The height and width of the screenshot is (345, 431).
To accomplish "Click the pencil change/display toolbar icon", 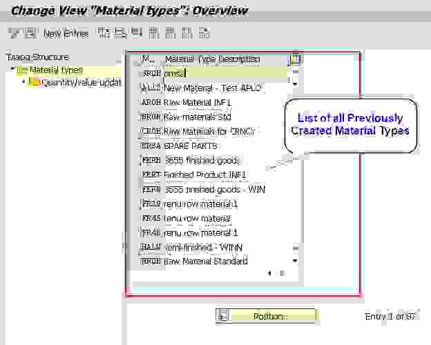I will 14,32.
